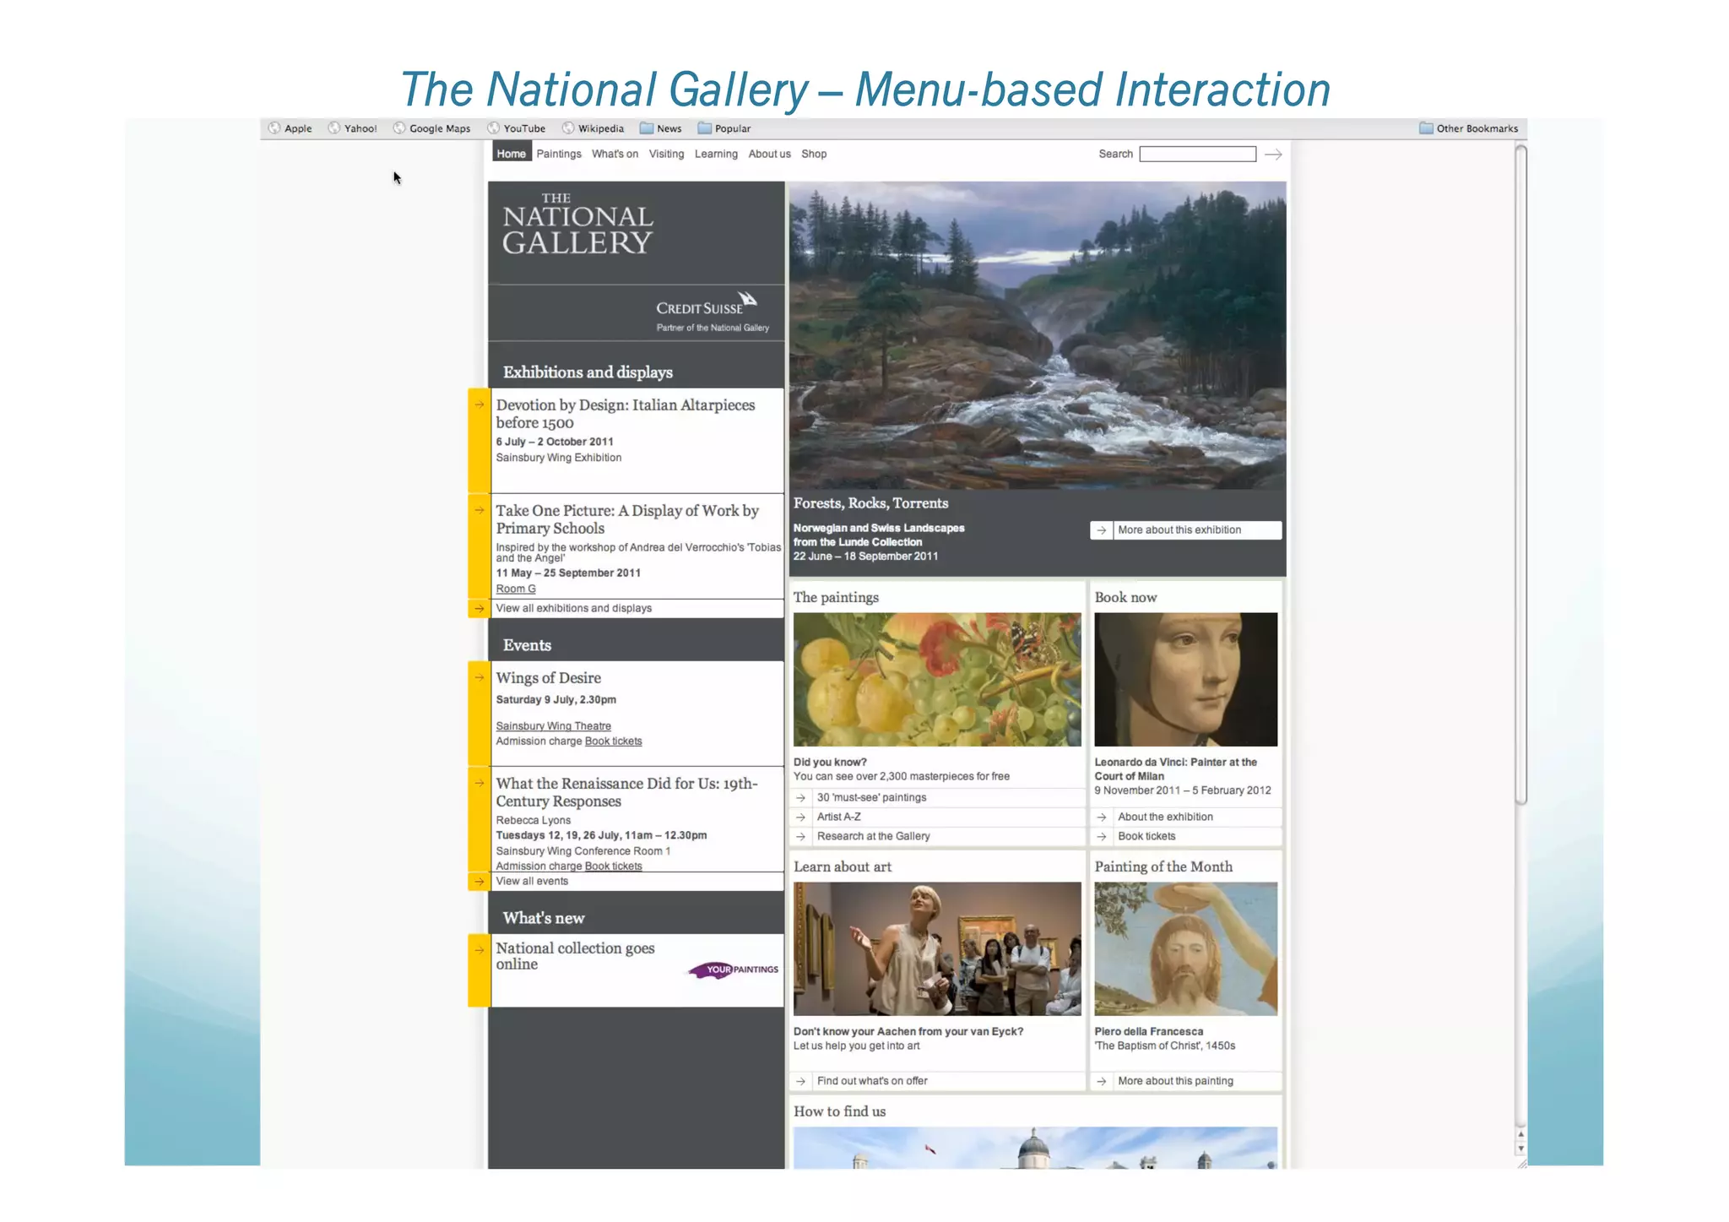Click arrow beside 30 must-see paintings

[x=801, y=797]
